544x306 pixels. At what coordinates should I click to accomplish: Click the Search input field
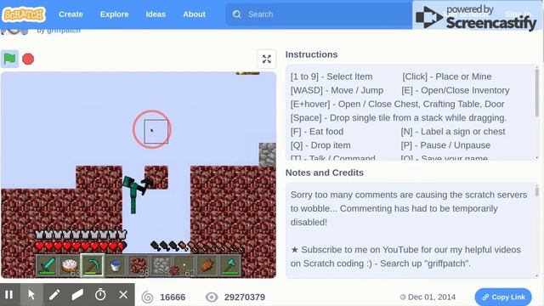[319, 14]
